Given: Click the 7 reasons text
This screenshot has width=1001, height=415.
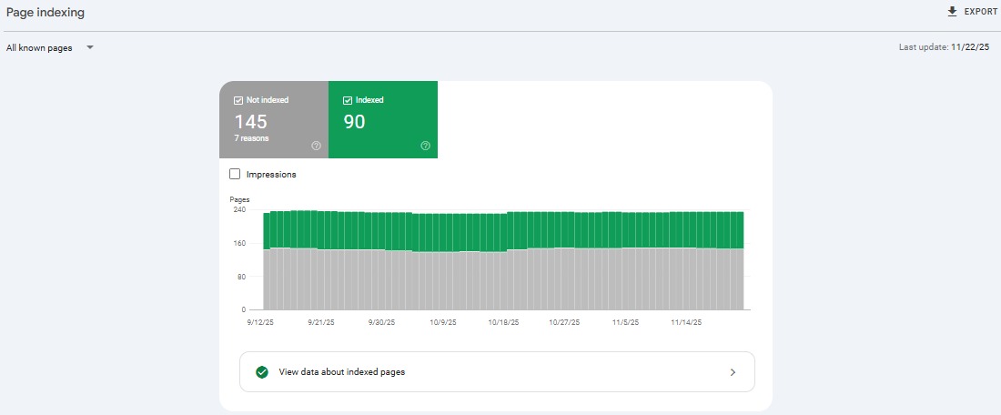Looking at the screenshot, I should point(251,138).
